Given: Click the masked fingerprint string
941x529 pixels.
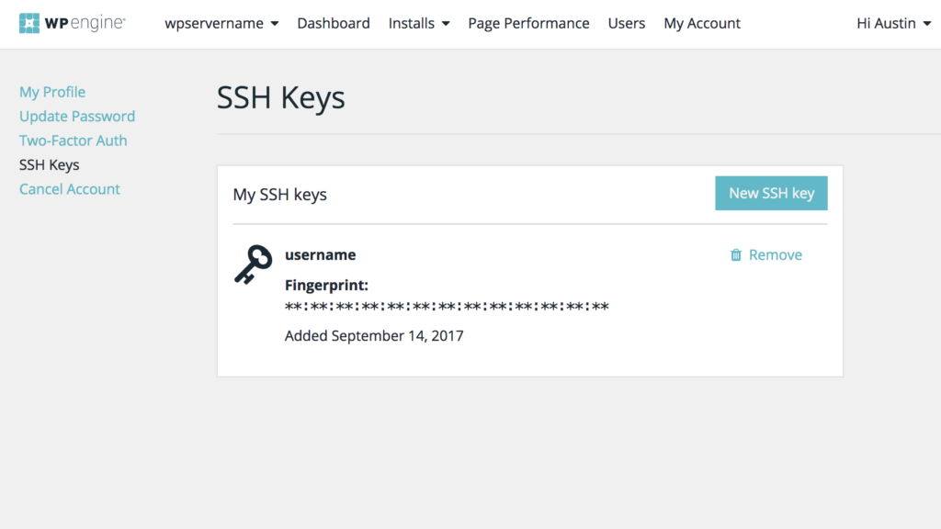Looking at the screenshot, I should coord(447,307).
